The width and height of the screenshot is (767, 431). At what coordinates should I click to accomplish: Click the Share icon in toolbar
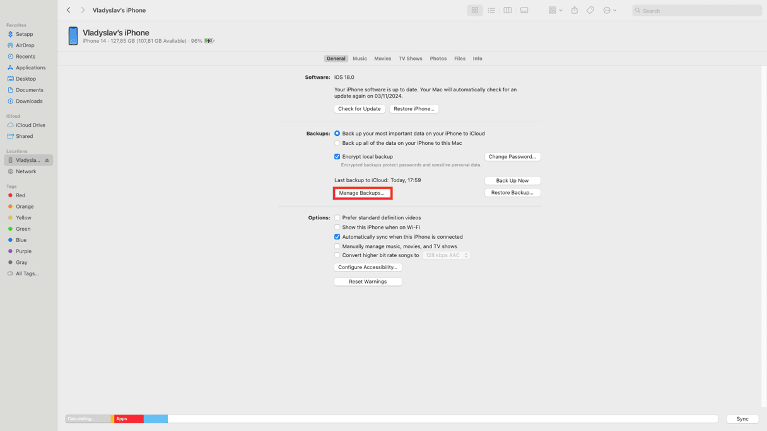coord(575,11)
